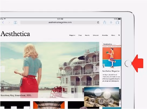147x109 pixels.
Task: Go to the Awards page
Action: (x=87, y=35)
